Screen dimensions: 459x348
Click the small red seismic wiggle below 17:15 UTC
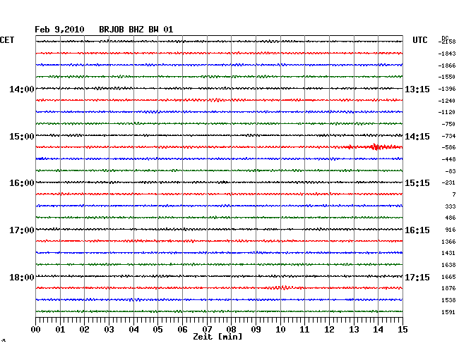click(283, 288)
